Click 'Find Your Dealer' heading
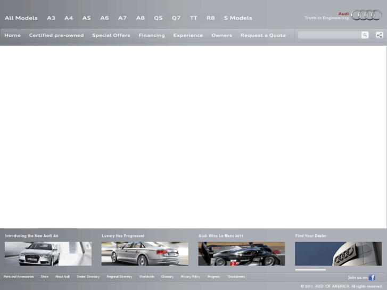This screenshot has width=387, height=290. pyautogui.click(x=311, y=236)
